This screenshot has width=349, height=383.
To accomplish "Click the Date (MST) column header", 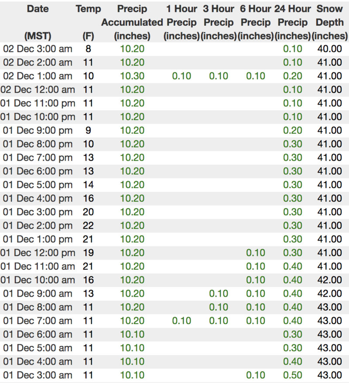I will 38,22.
